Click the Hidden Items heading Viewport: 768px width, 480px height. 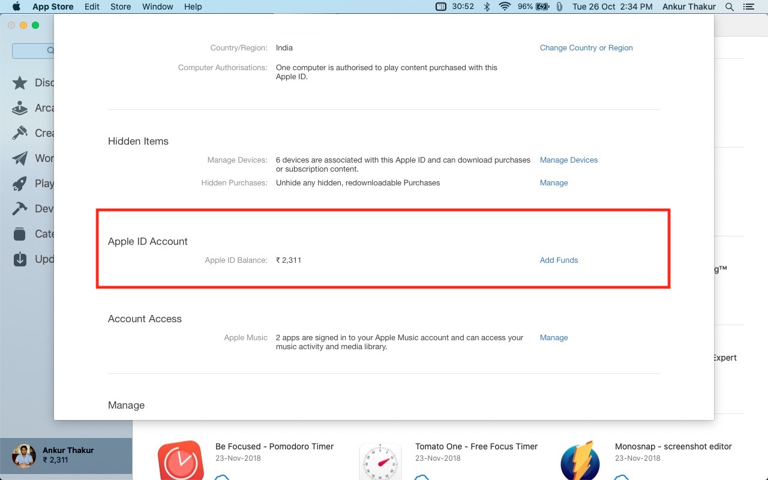(x=138, y=141)
